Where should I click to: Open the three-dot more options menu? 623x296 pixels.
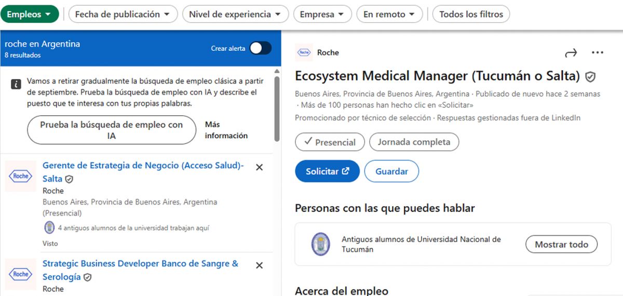tap(598, 53)
